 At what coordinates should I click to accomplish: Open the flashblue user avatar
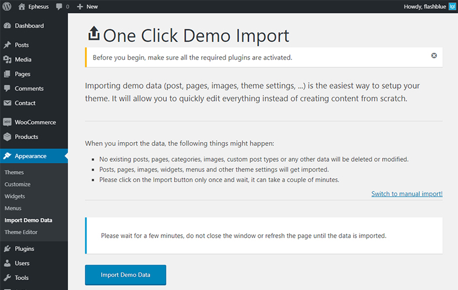452,6
